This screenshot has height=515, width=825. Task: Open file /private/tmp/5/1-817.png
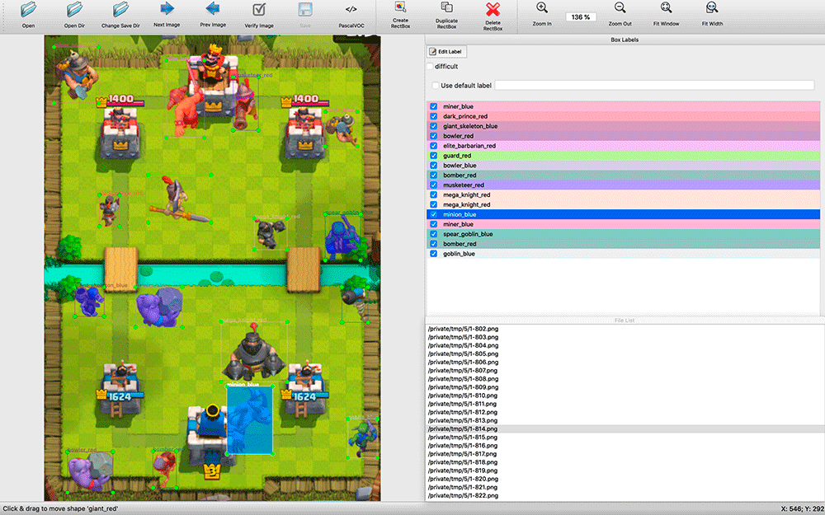click(463, 453)
